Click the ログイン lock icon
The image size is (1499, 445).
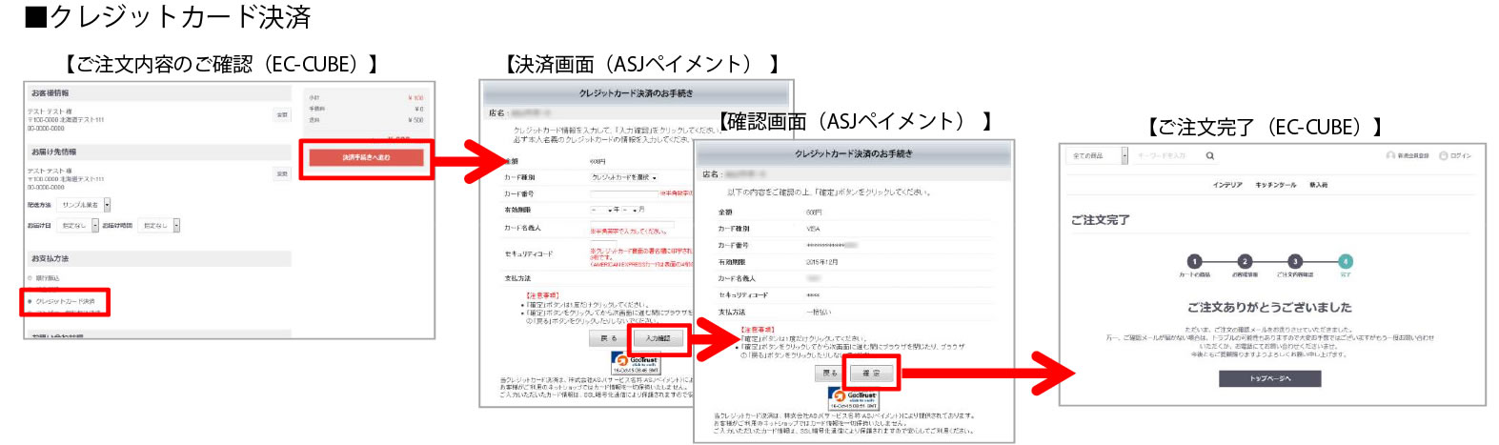pos(1443,155)
